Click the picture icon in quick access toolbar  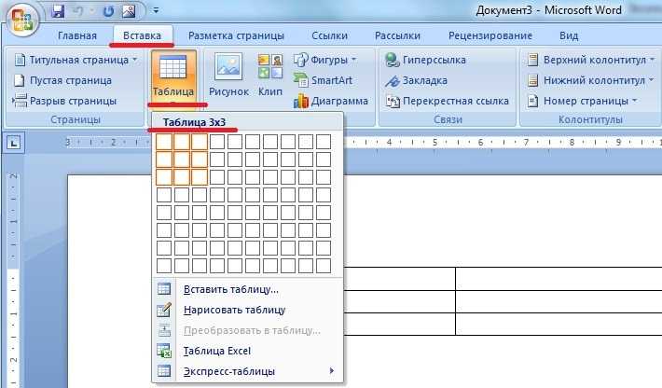click(129, 11)
